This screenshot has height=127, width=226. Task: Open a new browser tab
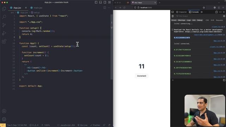[160, 2]
